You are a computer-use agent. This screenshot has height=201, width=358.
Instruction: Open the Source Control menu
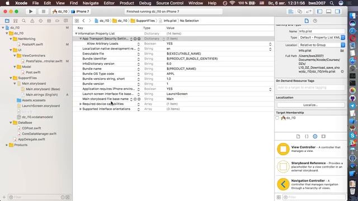tap(169, 3)
